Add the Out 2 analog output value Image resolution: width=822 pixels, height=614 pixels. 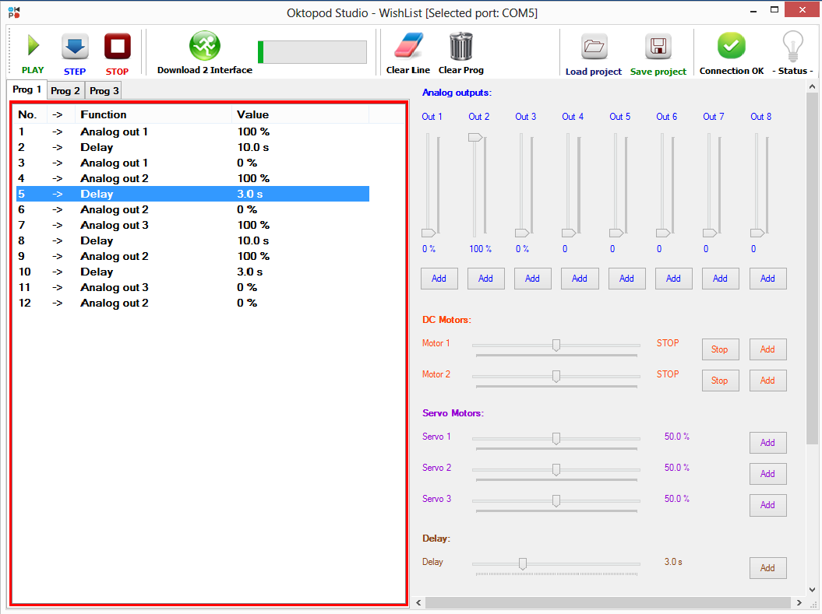[485, 279]
